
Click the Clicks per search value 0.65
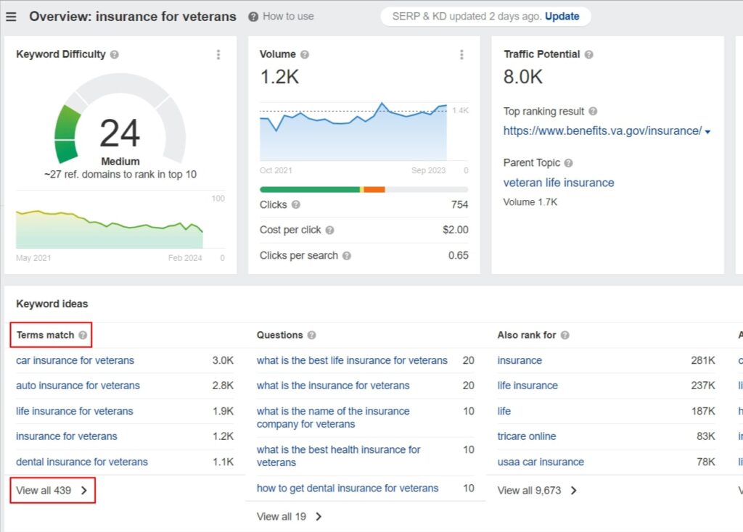(459, 256)
